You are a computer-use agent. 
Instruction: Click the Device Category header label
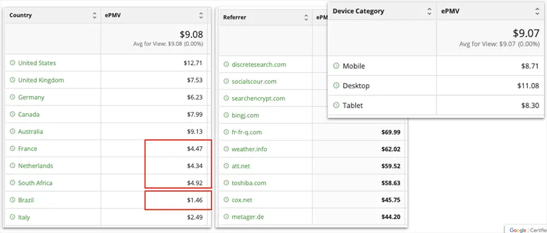[x=358, y=11]
